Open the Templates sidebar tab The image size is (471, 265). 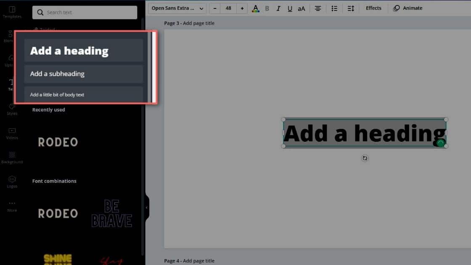[x=12, y=12]
